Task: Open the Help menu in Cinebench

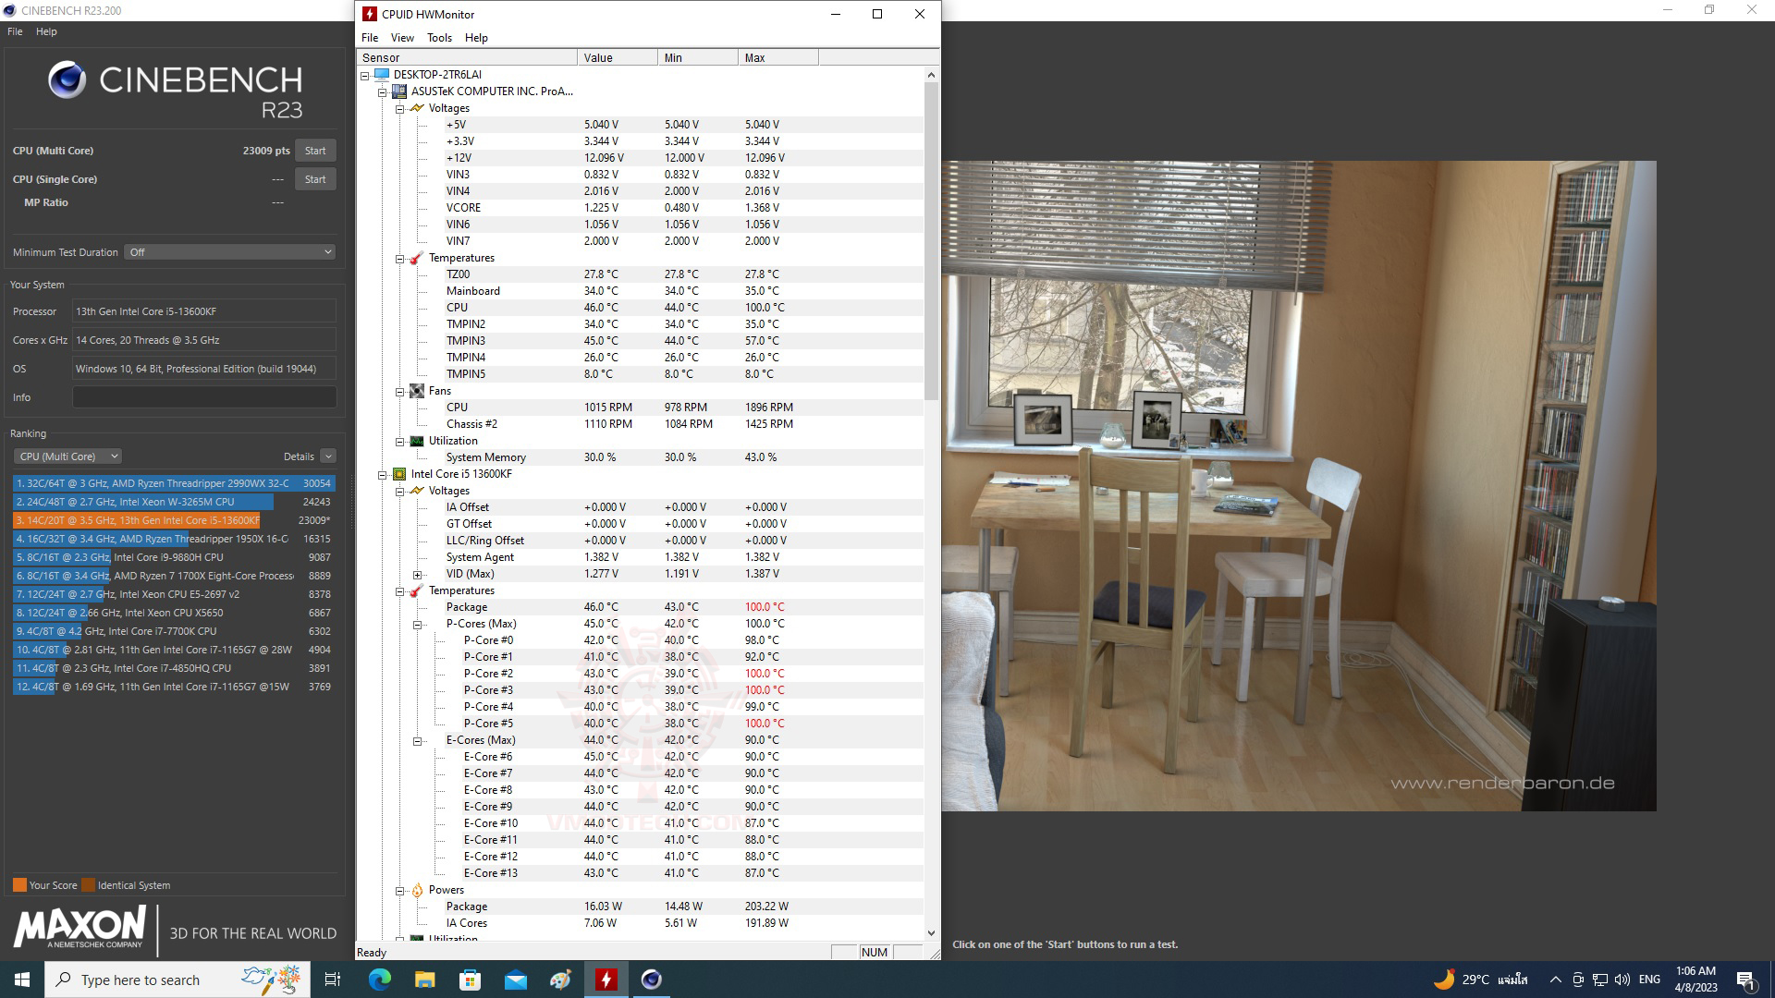Action: tap(46, 31)
